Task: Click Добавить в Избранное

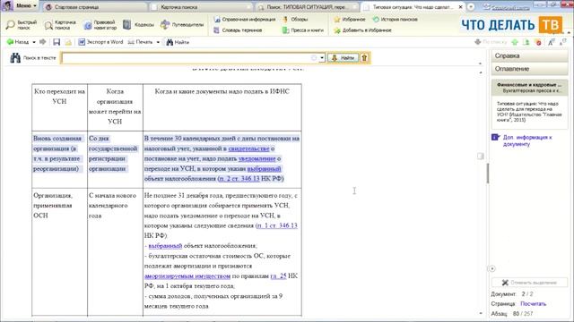Action: [x=362, y=30]
